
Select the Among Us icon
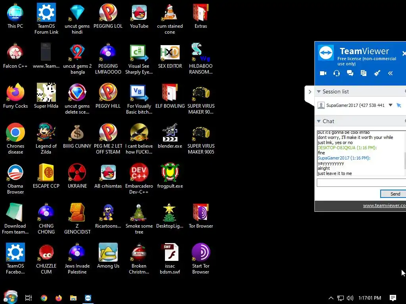(x=108, y=256)
